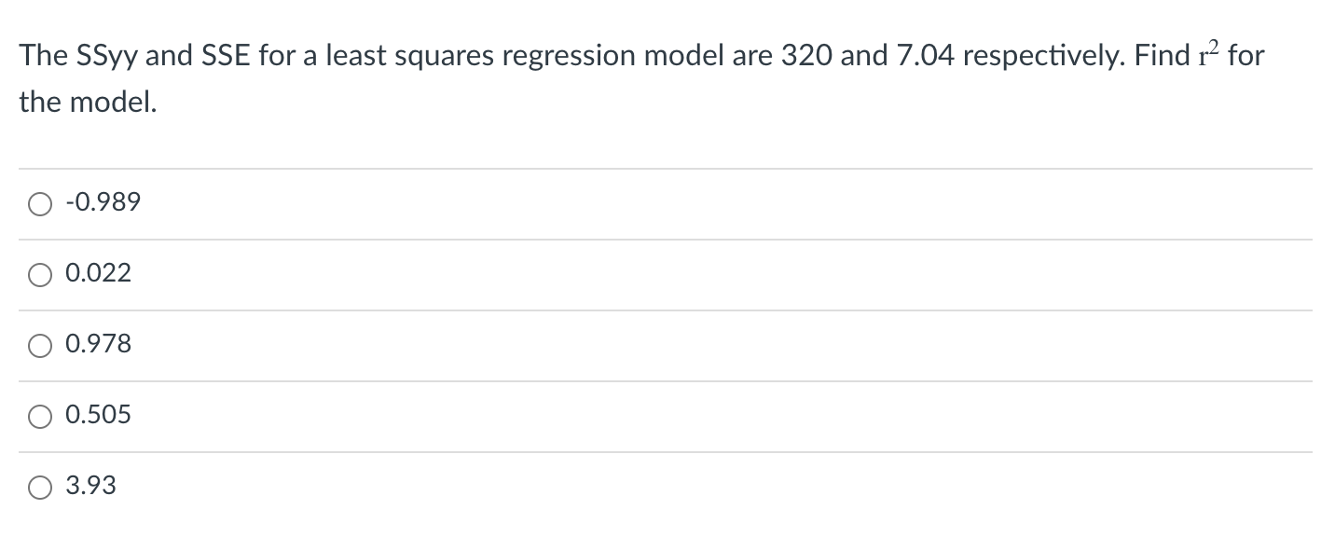The height and width of the screenshot is (537, 1335).
Task: Click the 0.978 answer label text
Action: 98,344
